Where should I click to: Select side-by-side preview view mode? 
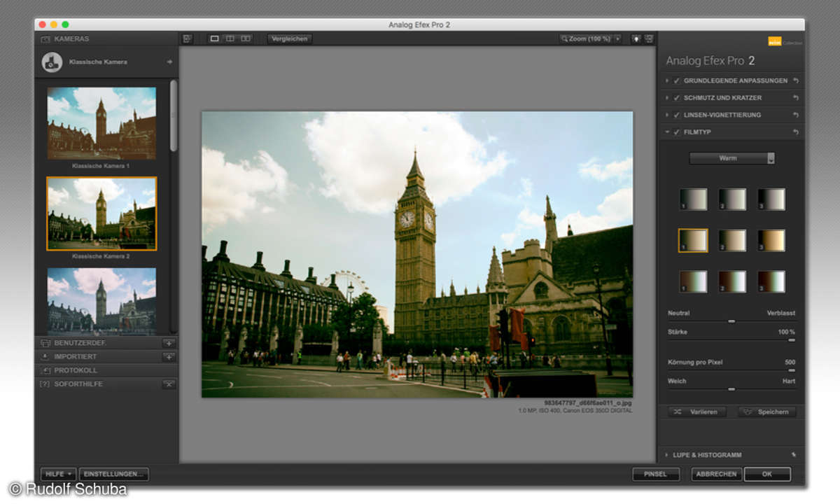tap(246, 38)
